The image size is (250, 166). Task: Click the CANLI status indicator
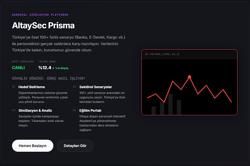[x=18, y=68]
